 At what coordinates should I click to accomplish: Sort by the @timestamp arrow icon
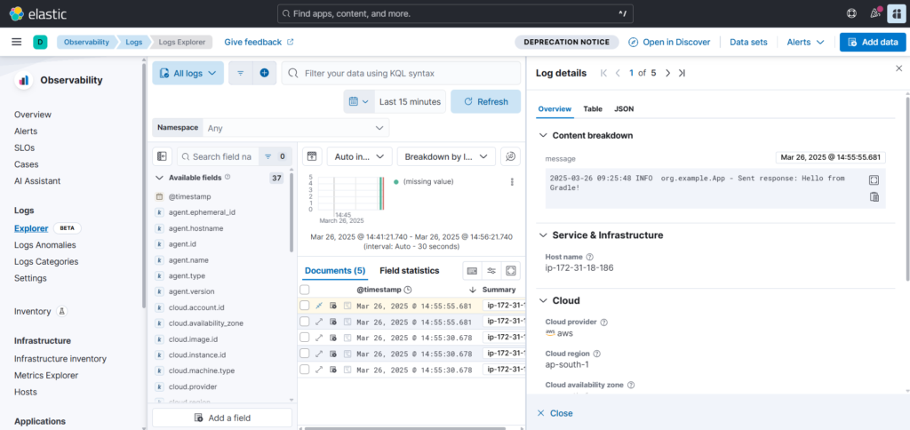473,289
